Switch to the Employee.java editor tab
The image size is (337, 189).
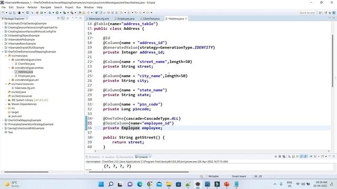[x=126, y=19]
